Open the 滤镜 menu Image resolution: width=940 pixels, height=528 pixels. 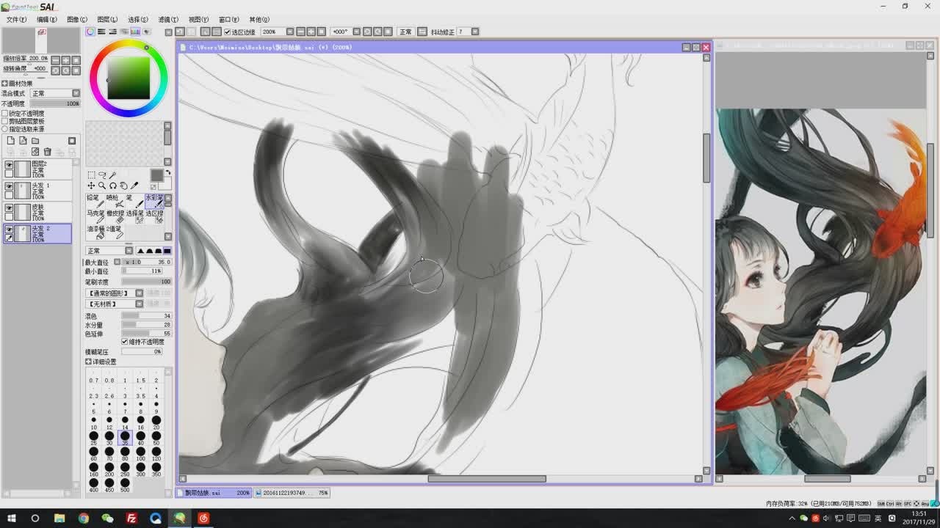tap(168, 20)
